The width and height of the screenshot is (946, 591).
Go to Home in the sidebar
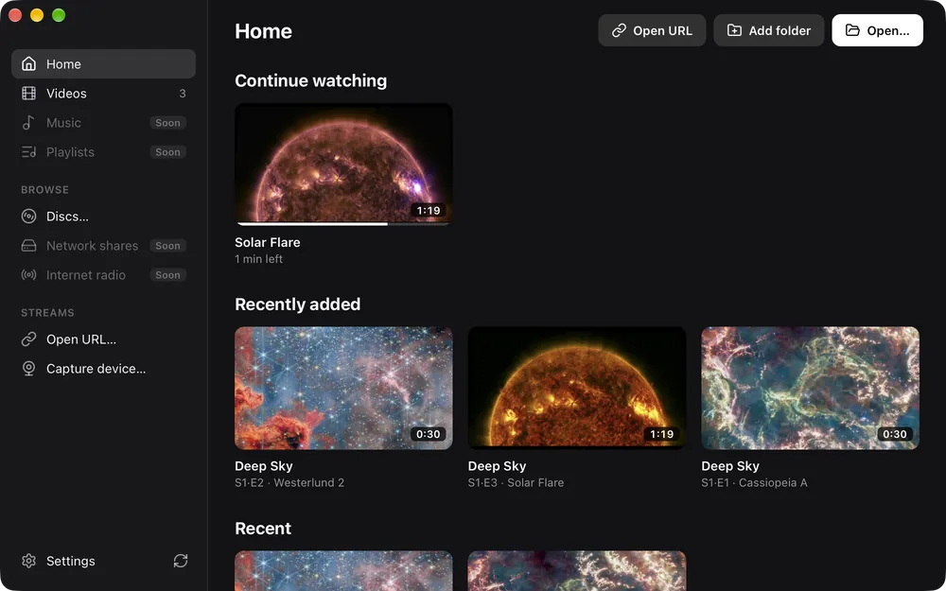coord(103,64)
